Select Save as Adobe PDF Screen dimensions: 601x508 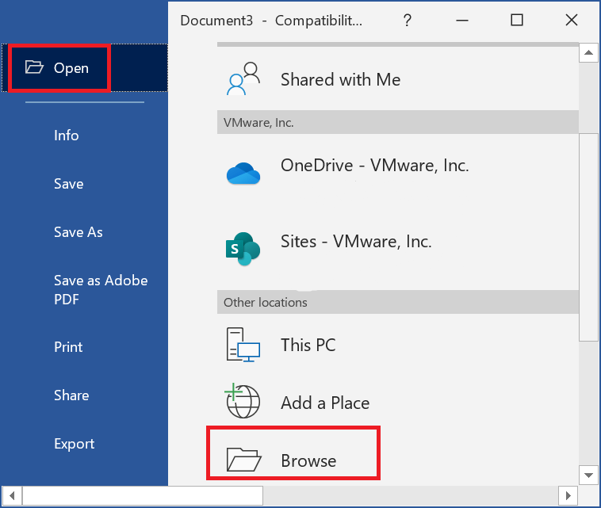[101, 289]
